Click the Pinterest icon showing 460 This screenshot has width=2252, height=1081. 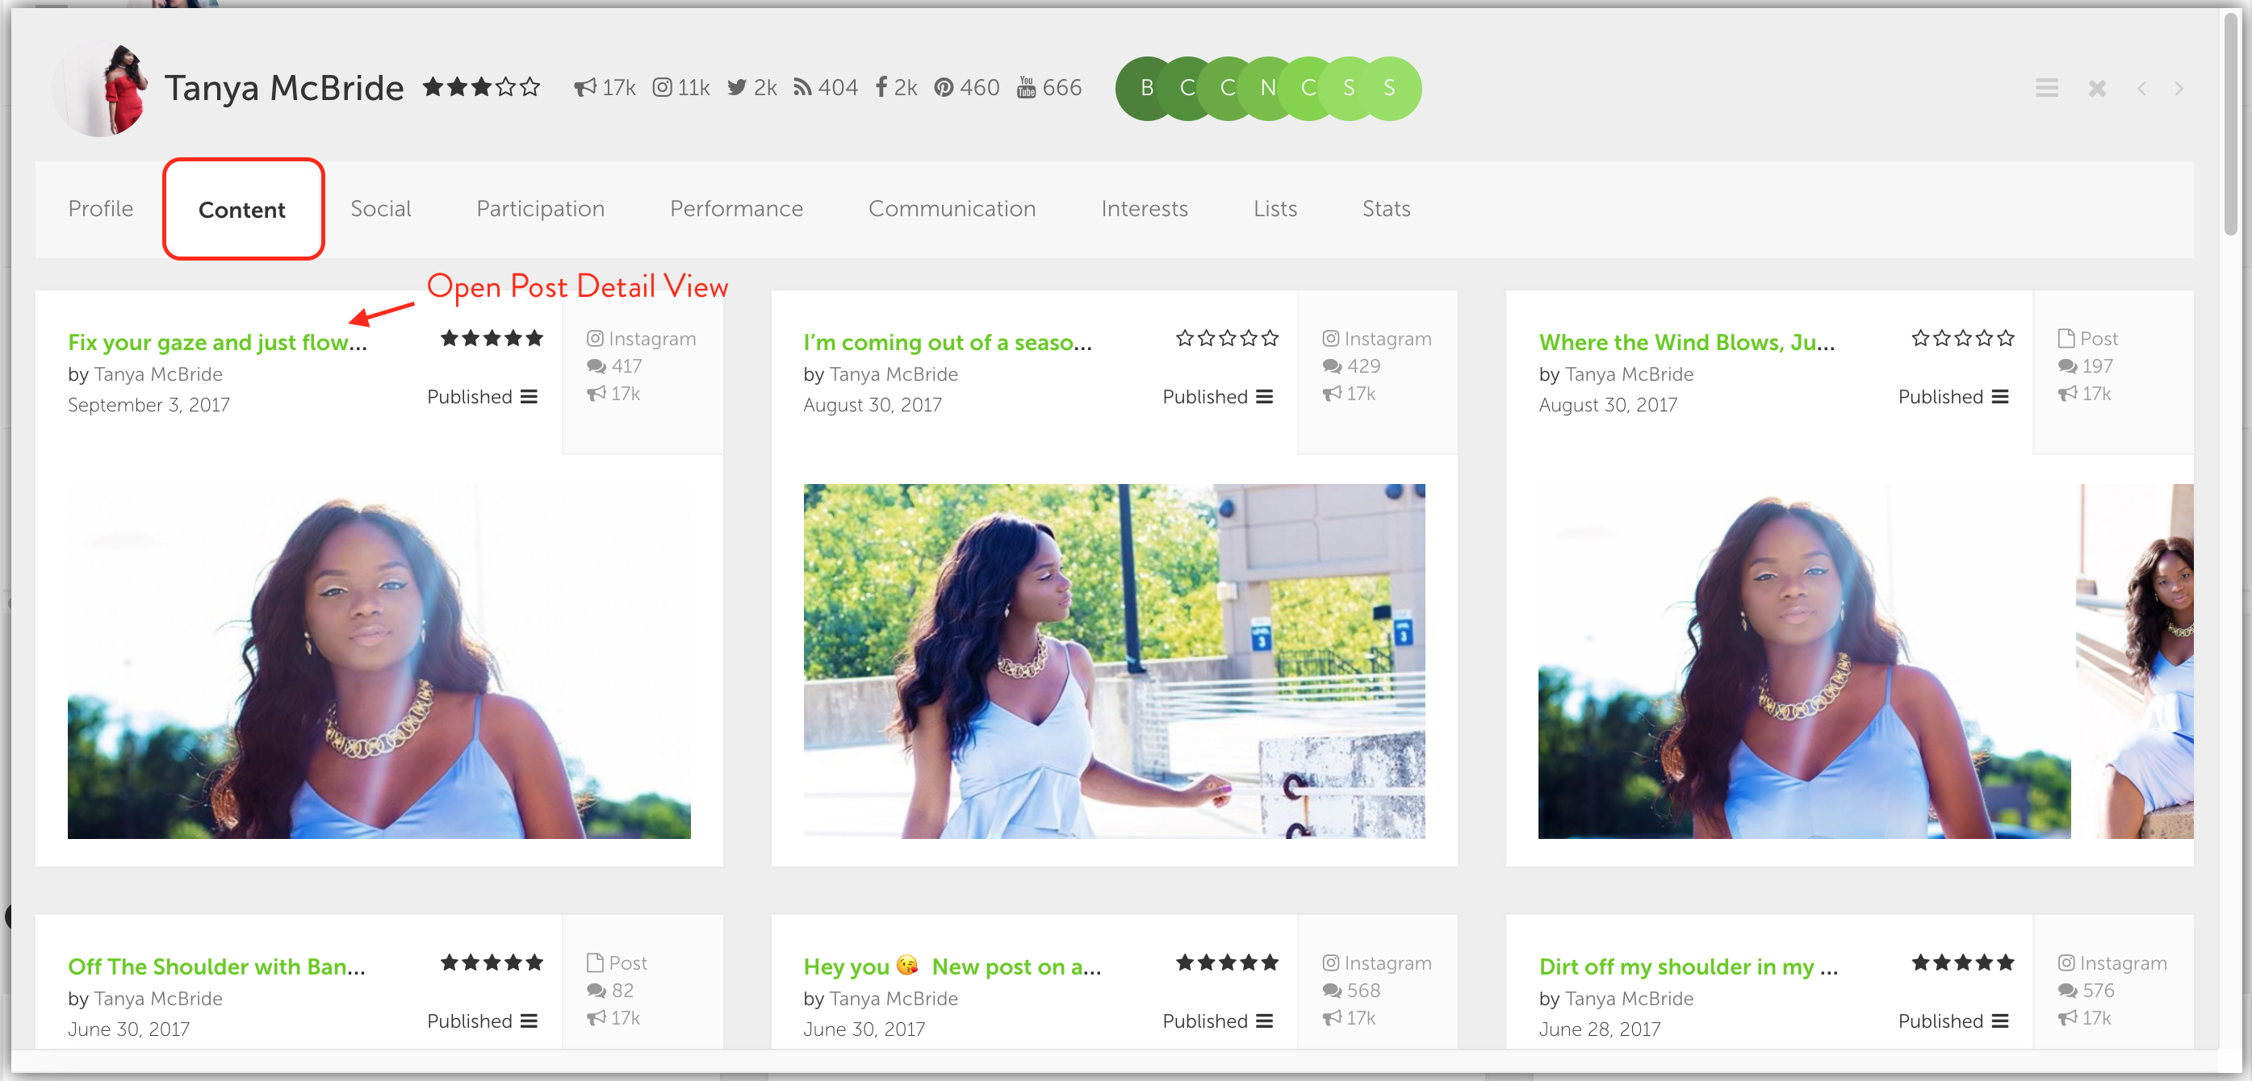click(944, 87)
